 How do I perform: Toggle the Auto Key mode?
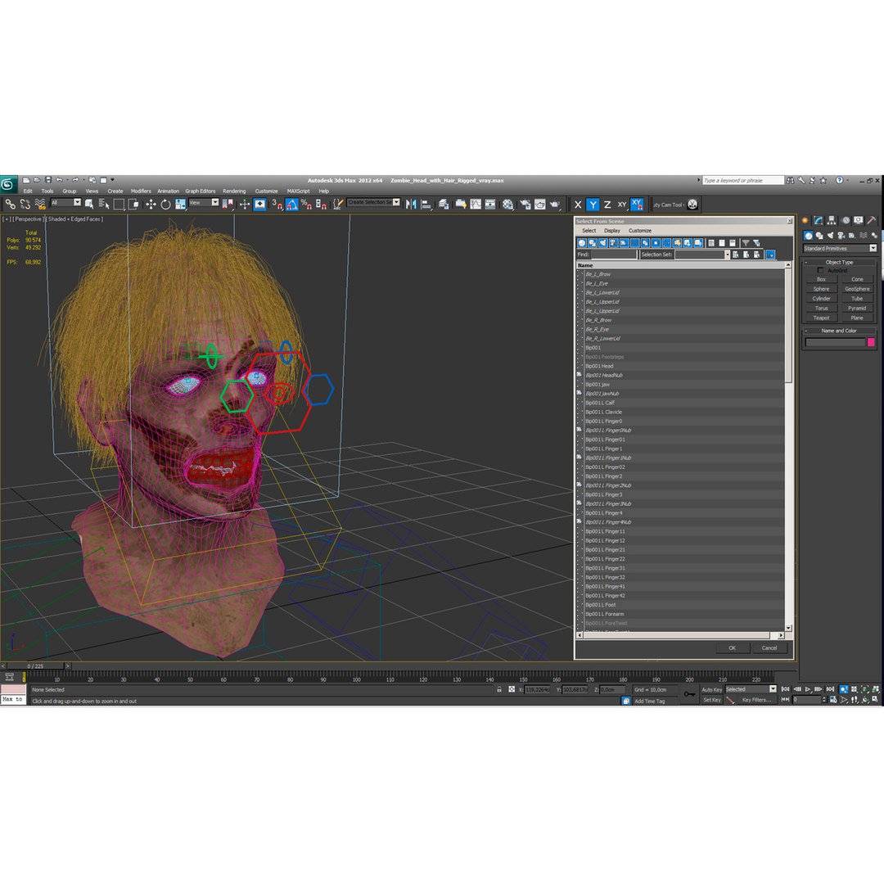tap(711, 689)
